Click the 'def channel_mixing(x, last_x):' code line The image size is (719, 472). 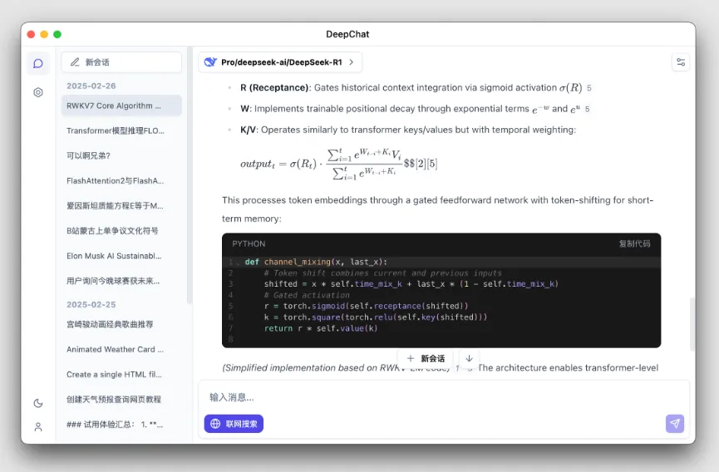(316, 262)
